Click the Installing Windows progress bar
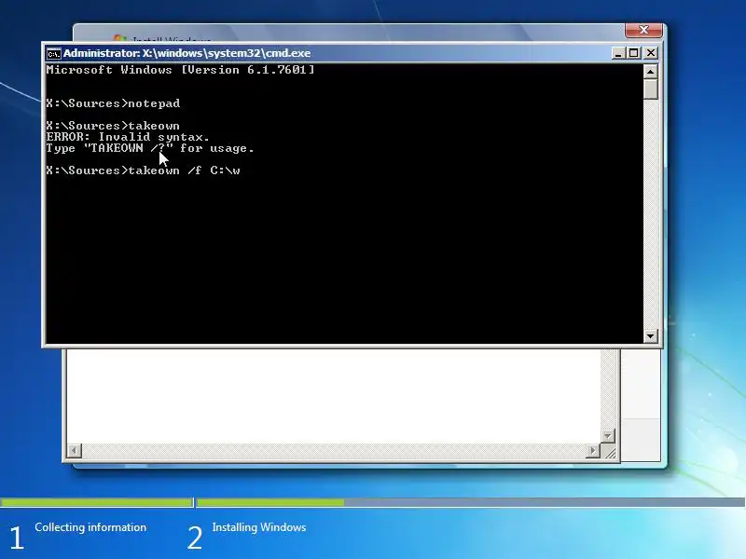 (x=471, y=502)
